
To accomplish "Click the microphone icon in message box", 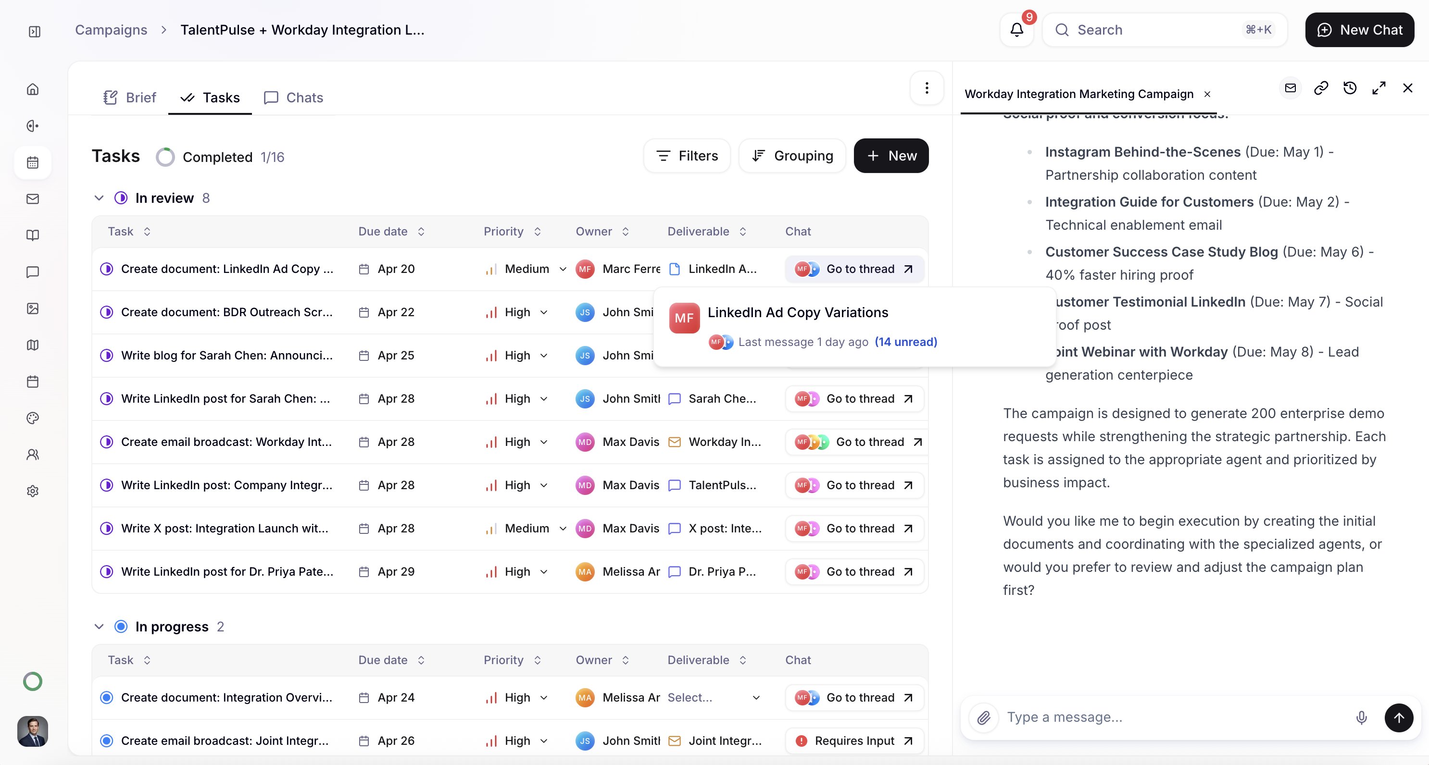I will click(1361, 718).
